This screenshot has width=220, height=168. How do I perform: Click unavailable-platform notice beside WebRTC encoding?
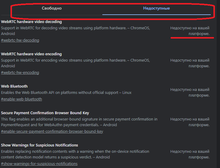[190, 63]
